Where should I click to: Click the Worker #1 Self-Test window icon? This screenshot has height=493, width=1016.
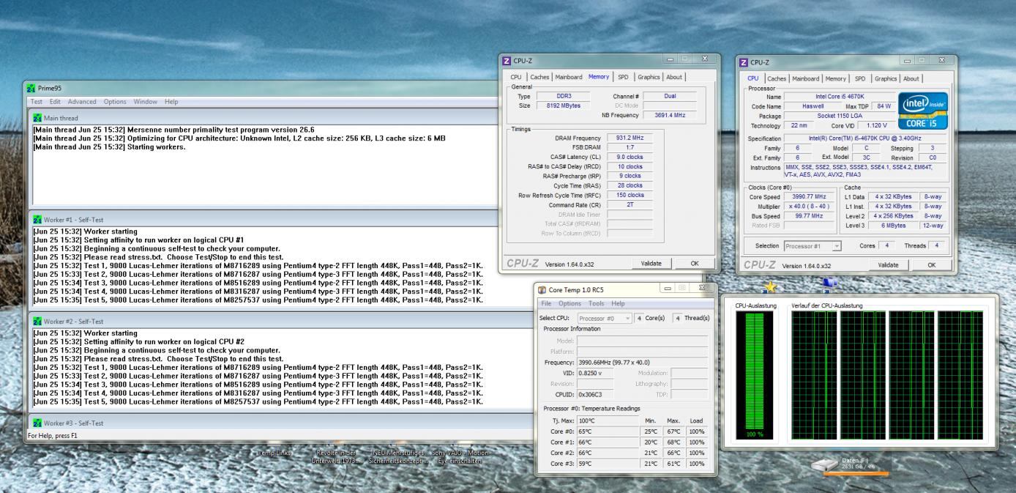click(37, 220)
